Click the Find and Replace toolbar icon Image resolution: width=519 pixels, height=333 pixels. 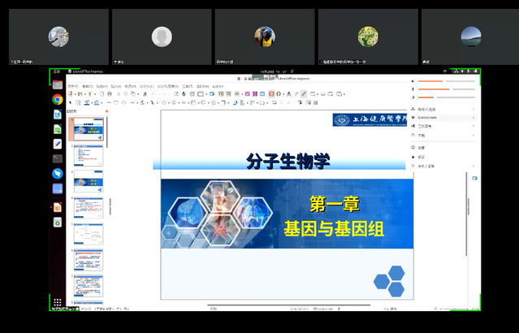(176, 94)
